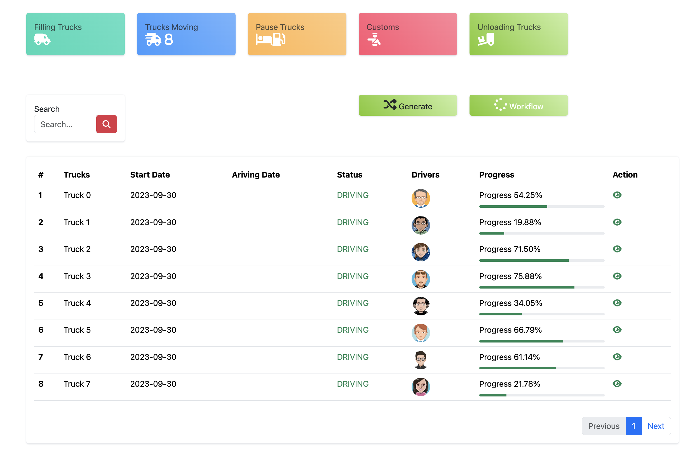The width and height of the screenshot is (690, 463).
Task: Show Truck 7 details via eye icon
Action: click(617, 384)
